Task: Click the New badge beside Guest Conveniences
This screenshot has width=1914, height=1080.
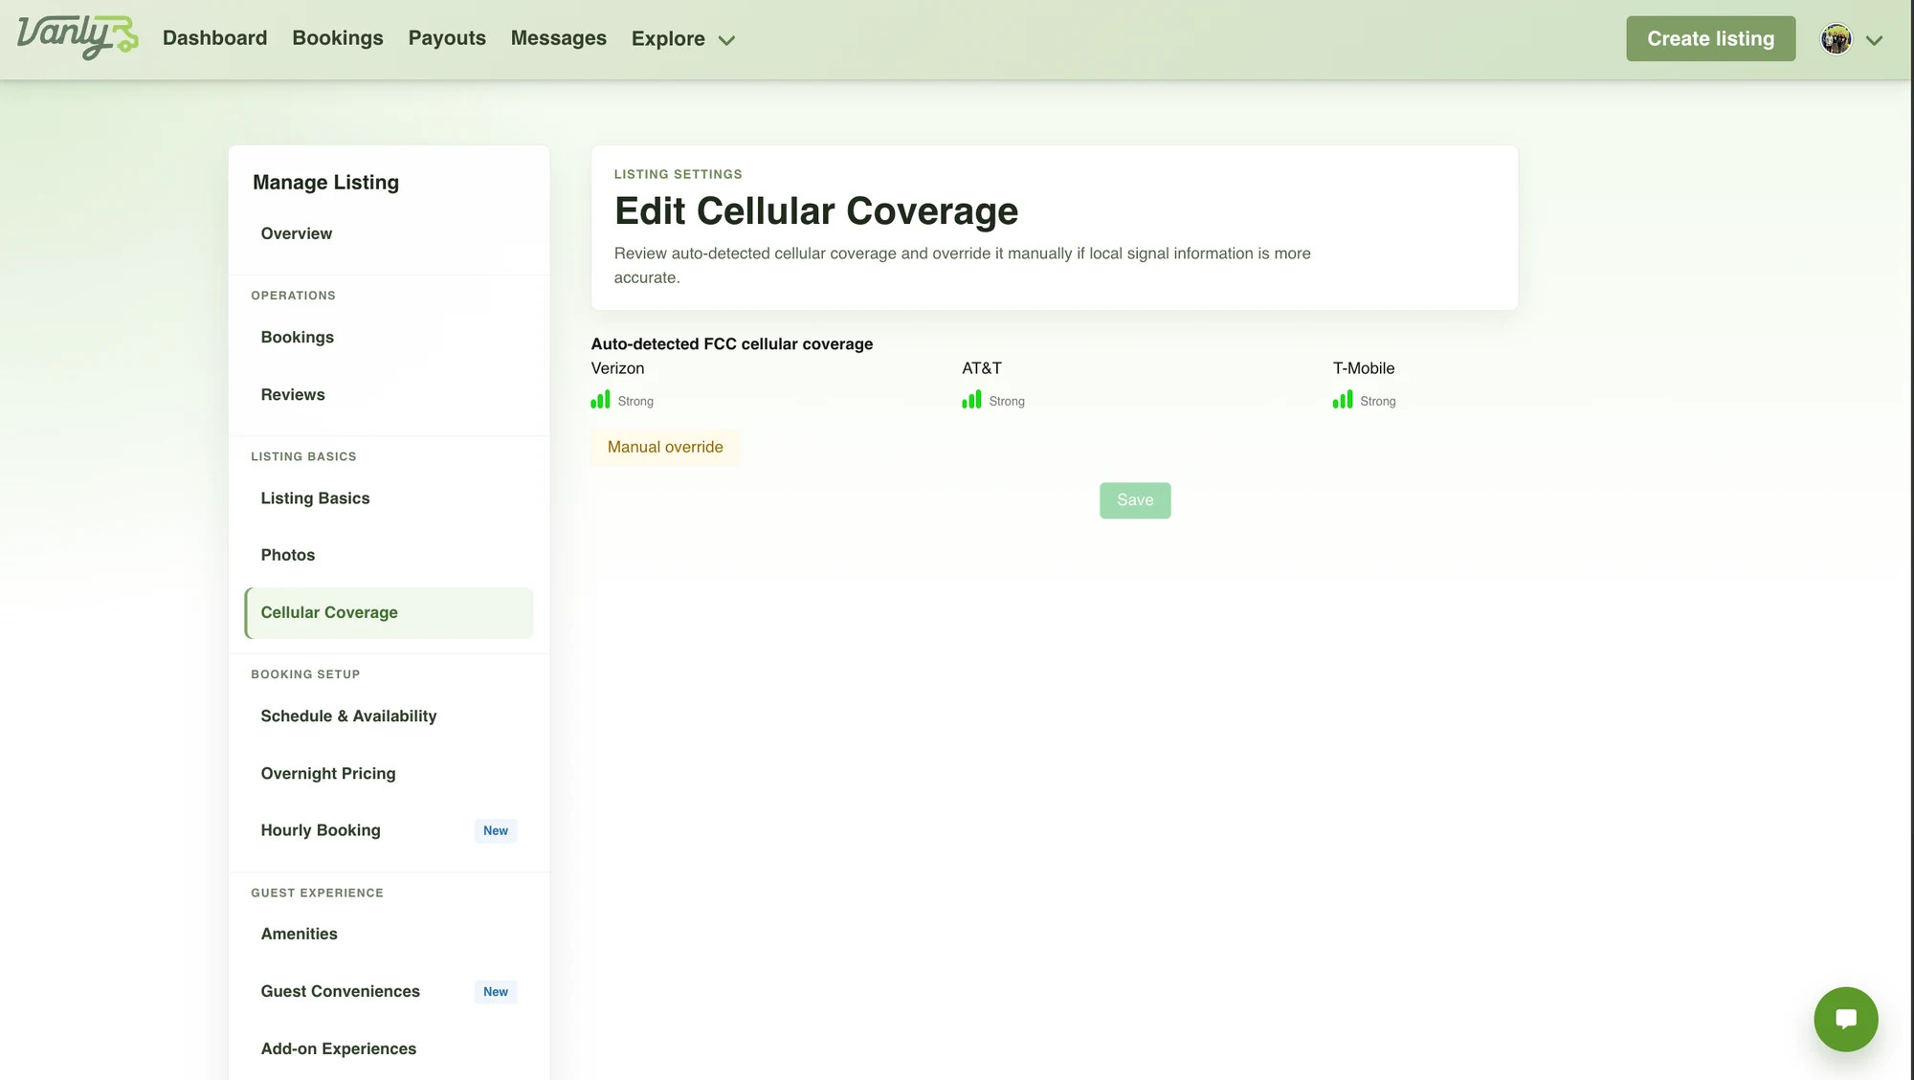Action: [496, 992]
